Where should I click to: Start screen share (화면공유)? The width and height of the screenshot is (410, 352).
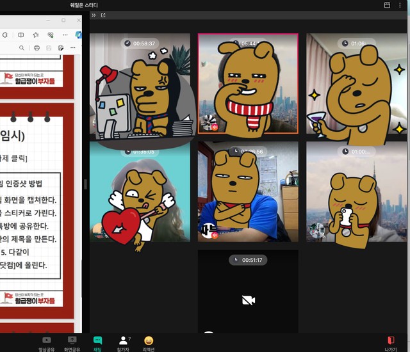coord(72,344)
